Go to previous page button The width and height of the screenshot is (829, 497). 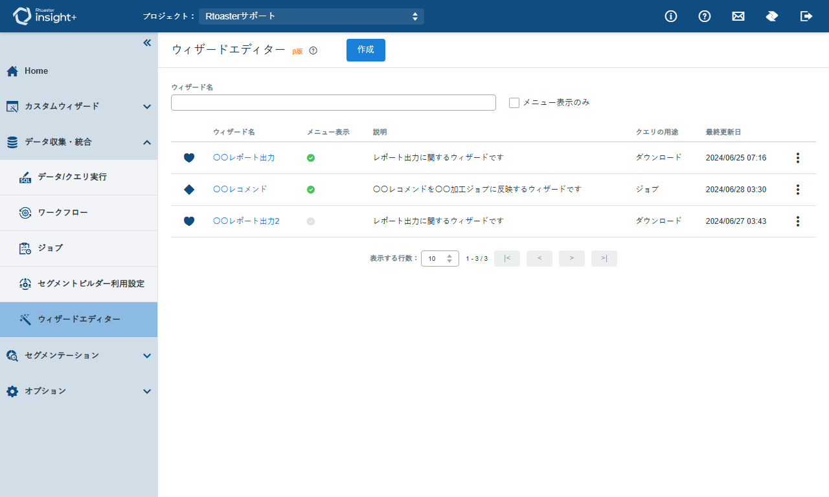pyautogui.click(x=539, y=259)
